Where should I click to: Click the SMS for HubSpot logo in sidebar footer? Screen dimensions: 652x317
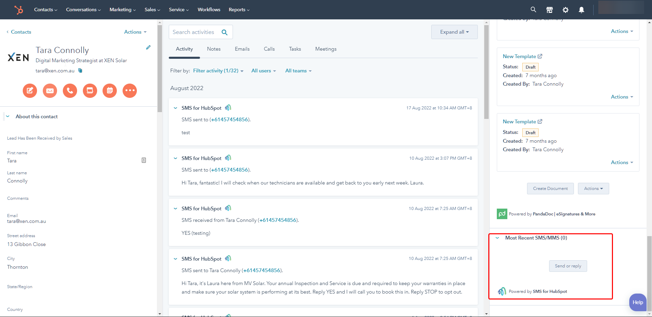coord(502,292)
